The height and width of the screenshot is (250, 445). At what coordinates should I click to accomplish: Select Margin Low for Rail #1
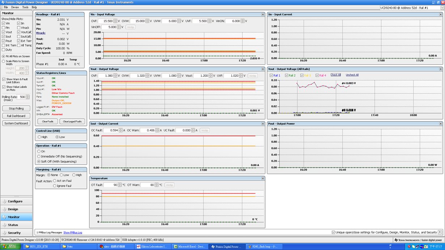point(61,175)
